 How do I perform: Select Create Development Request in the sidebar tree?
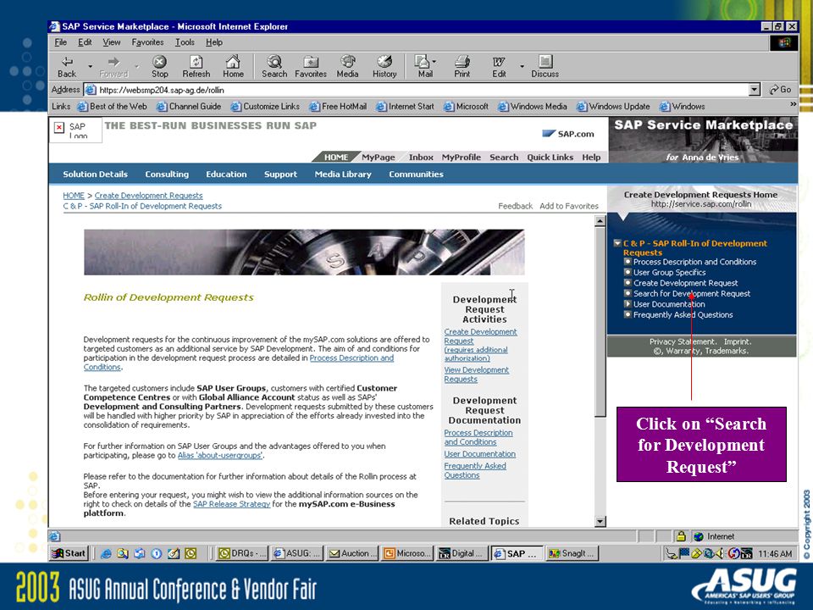[685, 283]
